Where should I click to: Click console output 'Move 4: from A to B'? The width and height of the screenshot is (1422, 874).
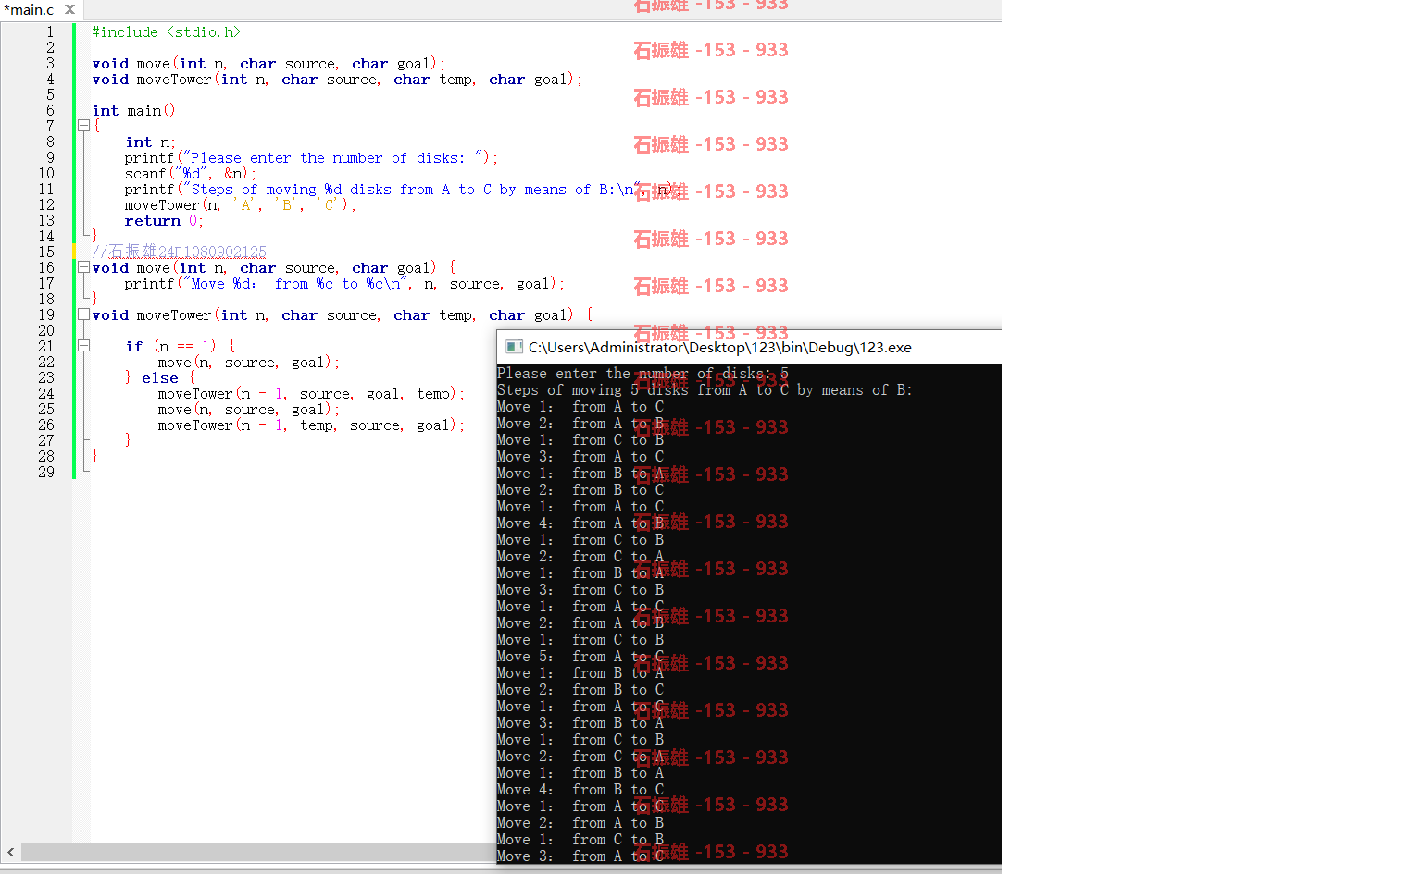click(x=580, y=523)
